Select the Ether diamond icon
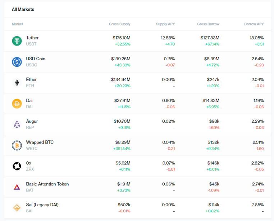274x221 pixels. point(17,83)
